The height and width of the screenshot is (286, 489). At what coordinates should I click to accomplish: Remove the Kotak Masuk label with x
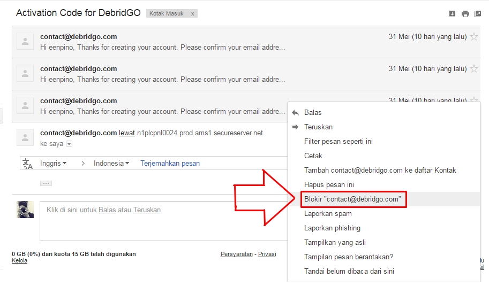[x=193, y=14]
